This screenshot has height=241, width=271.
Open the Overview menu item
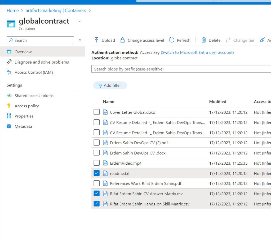pos(43,51)
